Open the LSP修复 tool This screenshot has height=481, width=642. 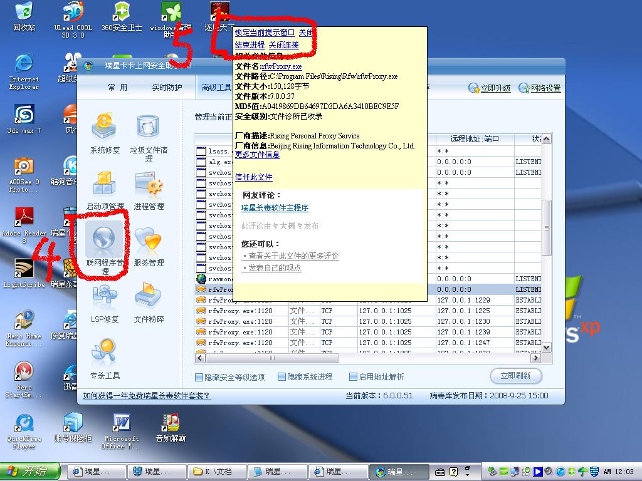(105, 303)
